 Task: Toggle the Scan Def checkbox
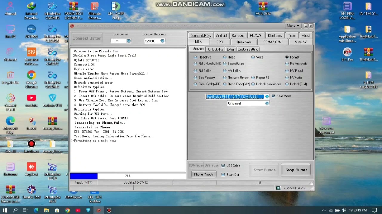[x=230, y=174]
